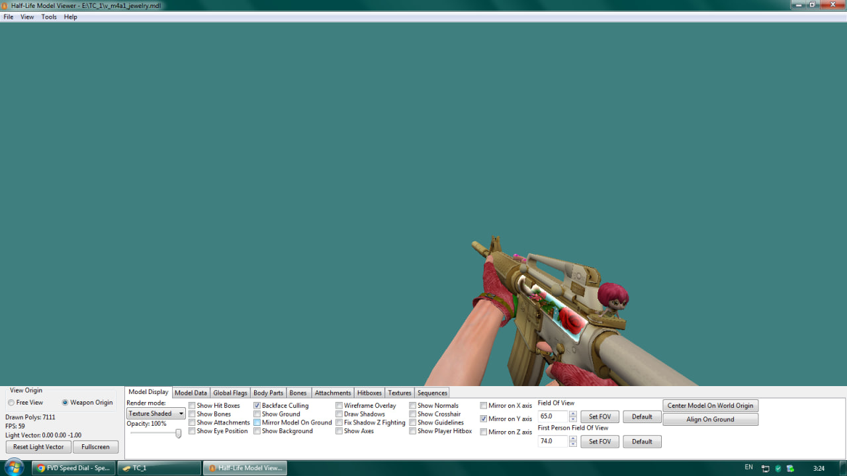Open the Render mode Texture Shaded dropdown
The height and width of the screenshot is (476, 847).
(156, 414)
